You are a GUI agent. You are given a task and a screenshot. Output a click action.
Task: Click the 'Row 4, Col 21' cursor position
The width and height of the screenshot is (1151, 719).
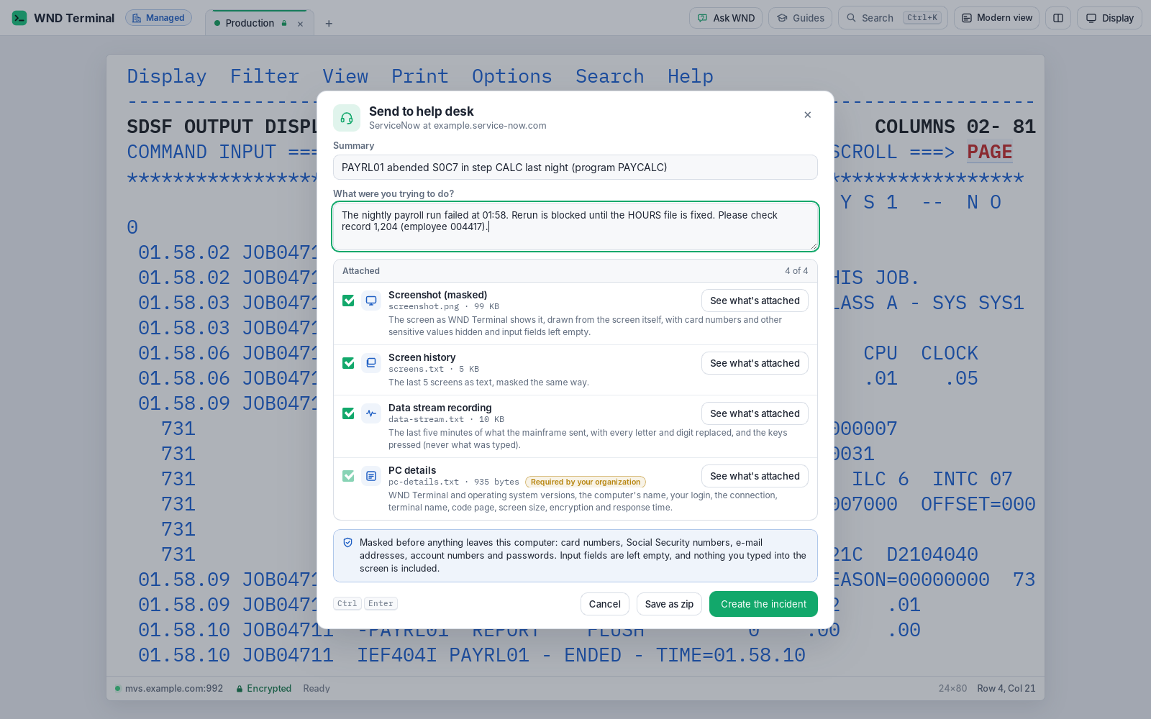1006,689
